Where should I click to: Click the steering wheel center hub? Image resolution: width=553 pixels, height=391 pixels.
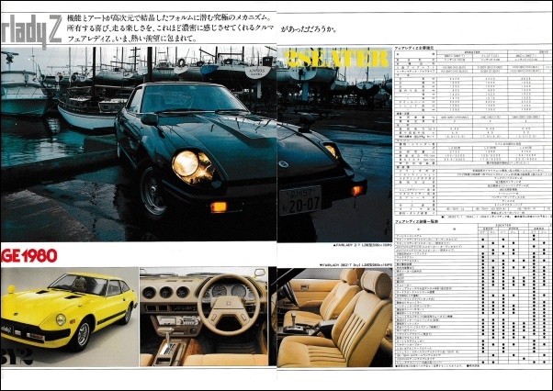(229, 304)
